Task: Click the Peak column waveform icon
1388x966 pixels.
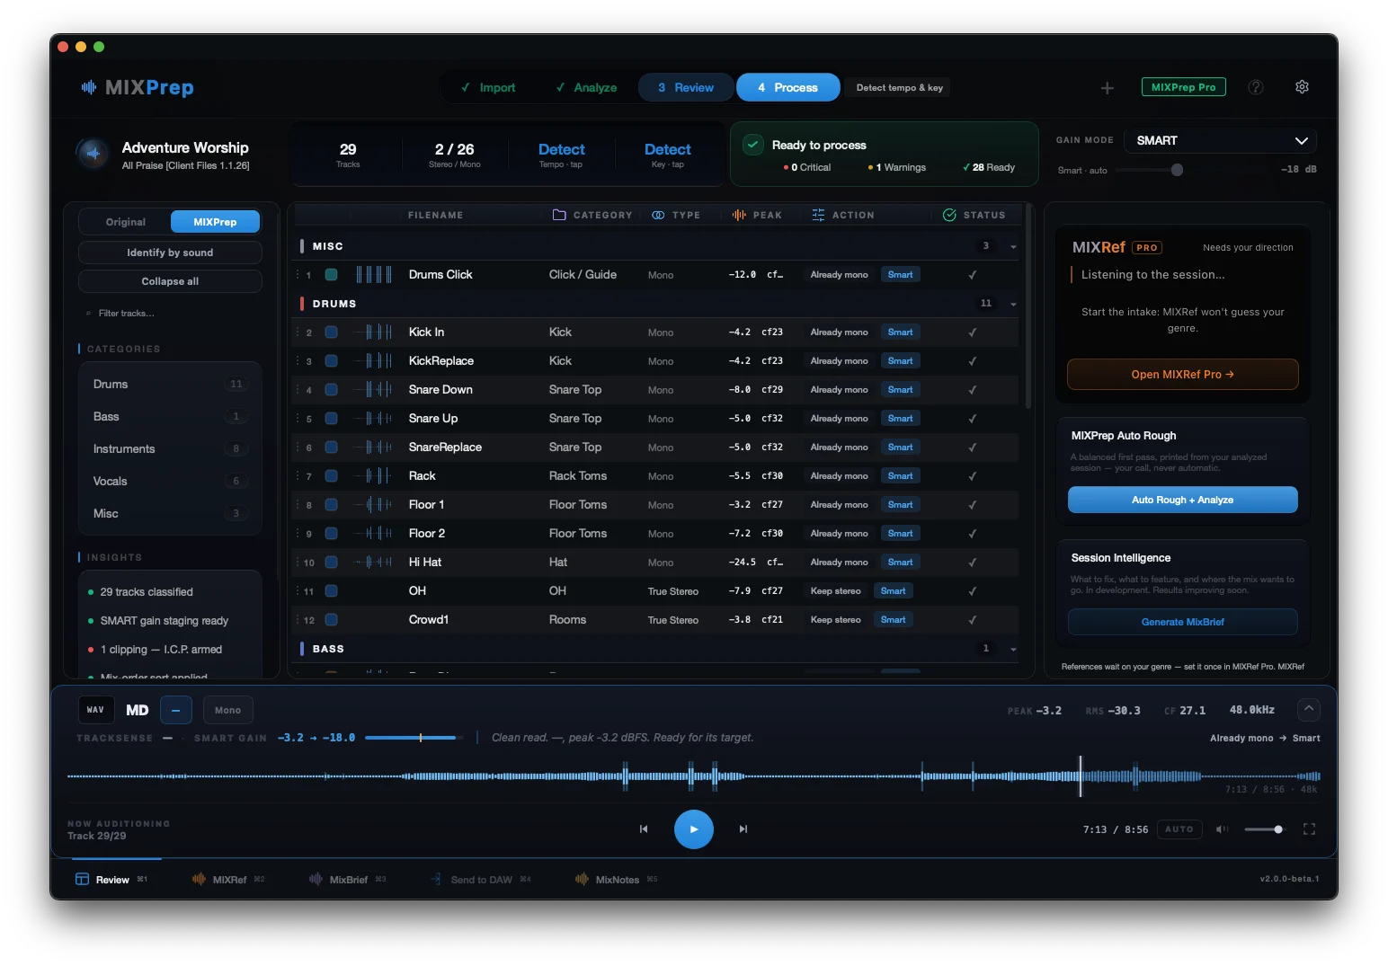Action: pyautogui.click(x=739, y=215)
